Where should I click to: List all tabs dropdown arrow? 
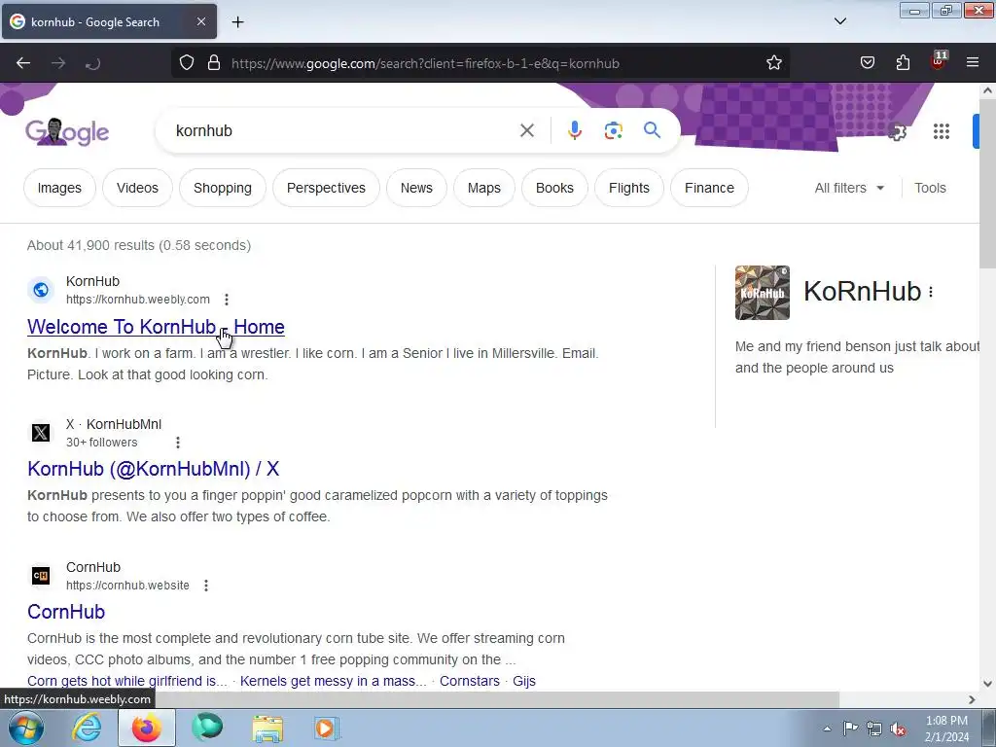pyautogui.click(x=839, y=21)
